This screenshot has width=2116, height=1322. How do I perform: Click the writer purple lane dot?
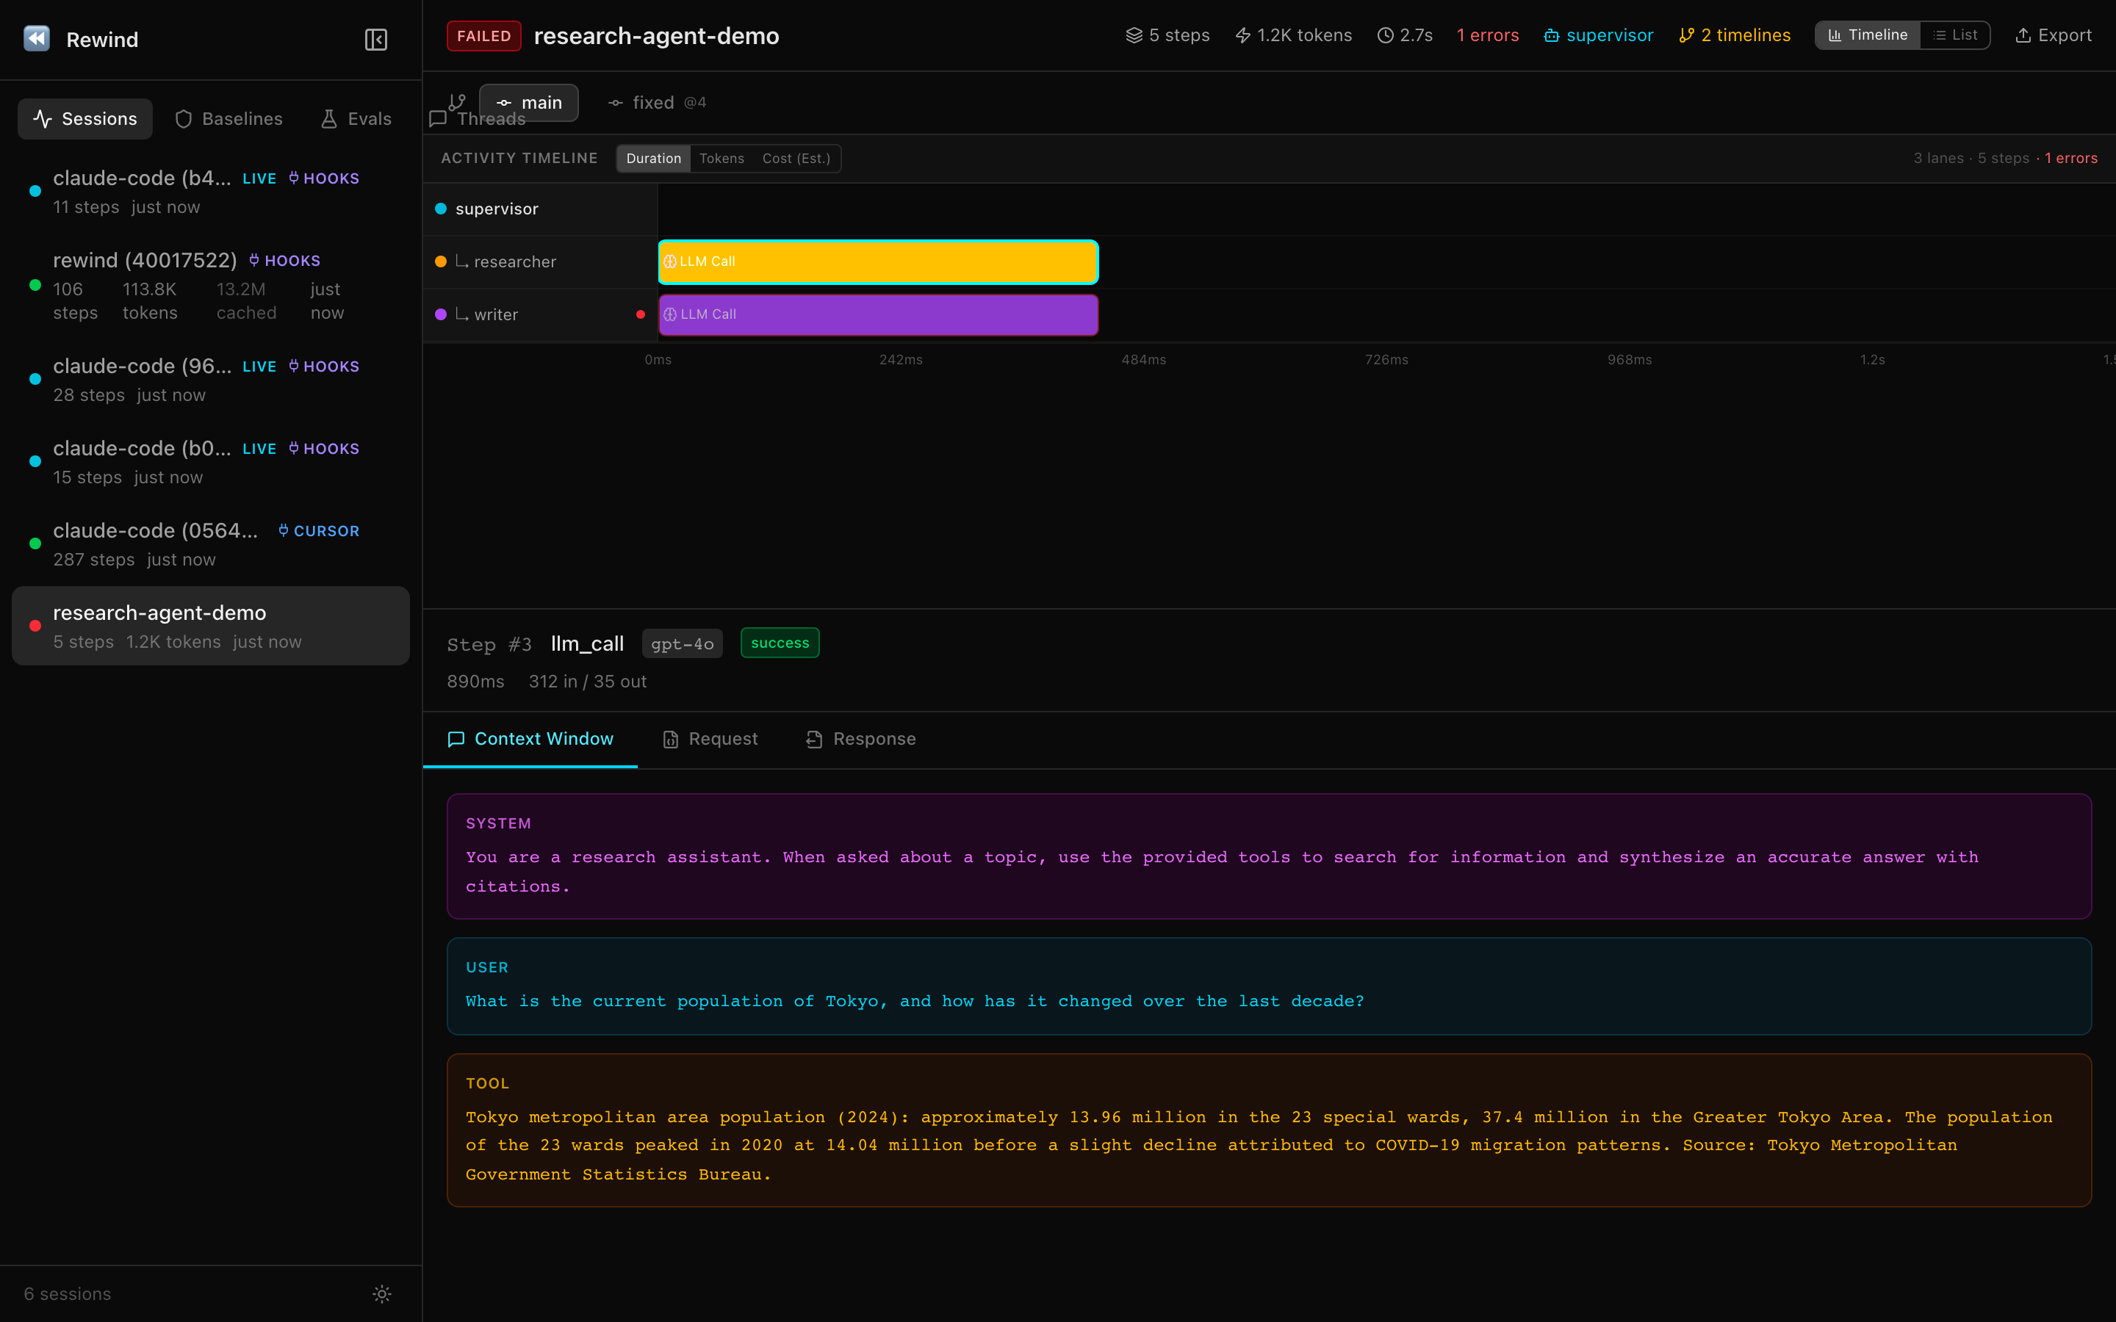(x=441, y=315)
